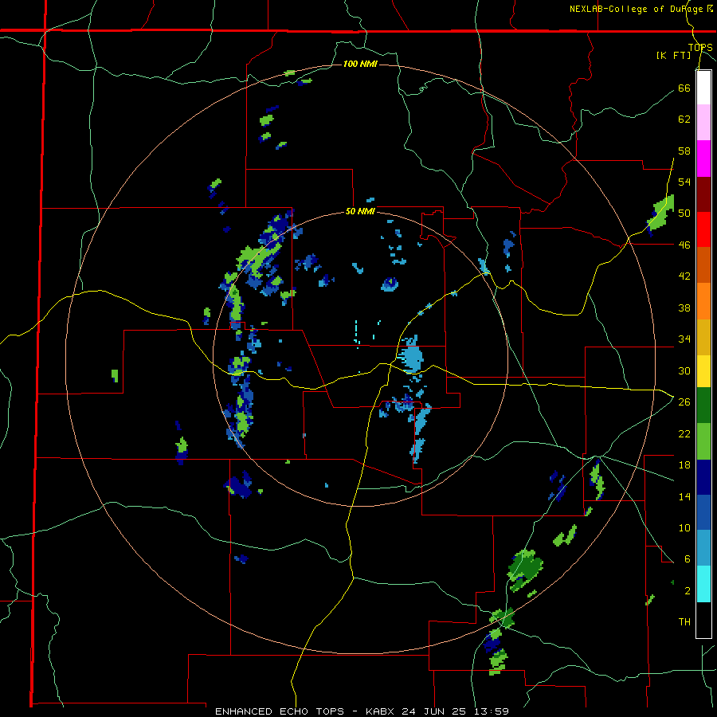Click the black TH legend swatch
The width and height of the screenshot is (717, 717).
click(703, 620)
